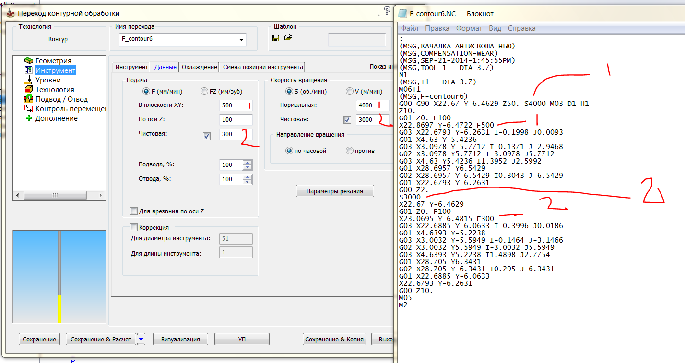The height and width of the screenshot is (363, 685).
Task: Decrease the Отвода, % value
Action: tap(248, 182)
